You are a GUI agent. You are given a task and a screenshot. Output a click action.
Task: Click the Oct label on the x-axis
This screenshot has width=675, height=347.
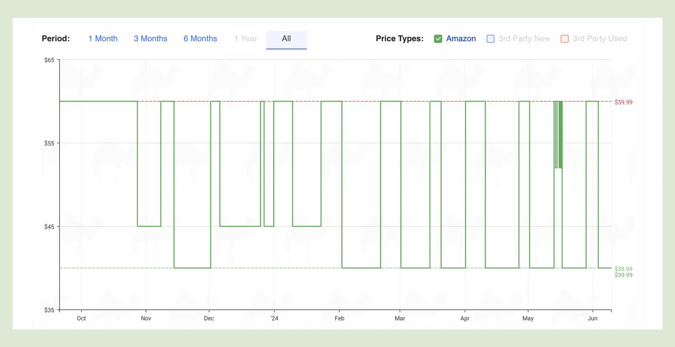pyautogui.click(x=81, y=318)
